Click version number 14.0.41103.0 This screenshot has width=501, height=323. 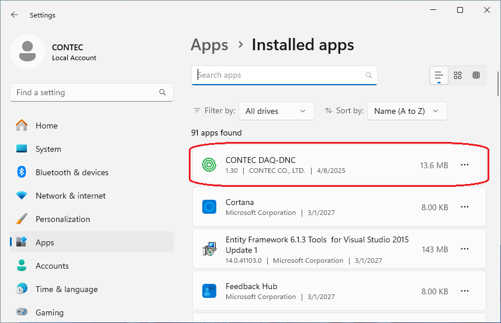pyautogui.click(x=243, y=261)
